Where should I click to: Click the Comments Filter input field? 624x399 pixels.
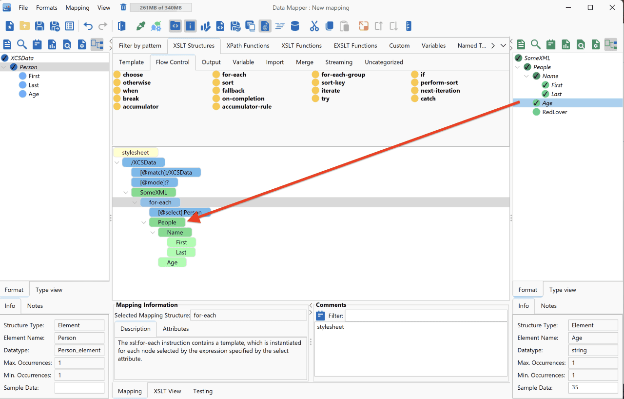coord(426,316)
